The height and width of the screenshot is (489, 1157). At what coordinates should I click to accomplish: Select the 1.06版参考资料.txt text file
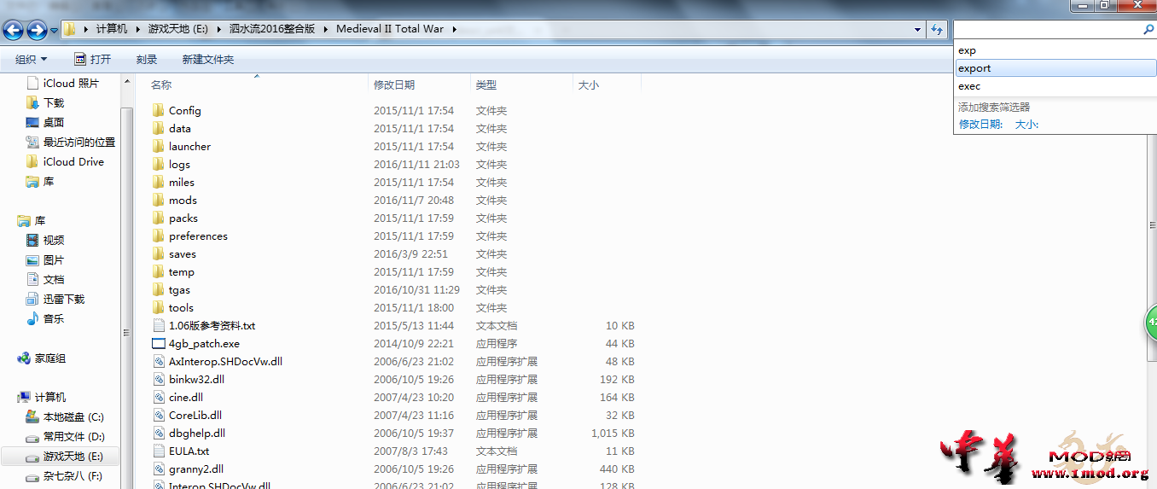coord(212,326)
